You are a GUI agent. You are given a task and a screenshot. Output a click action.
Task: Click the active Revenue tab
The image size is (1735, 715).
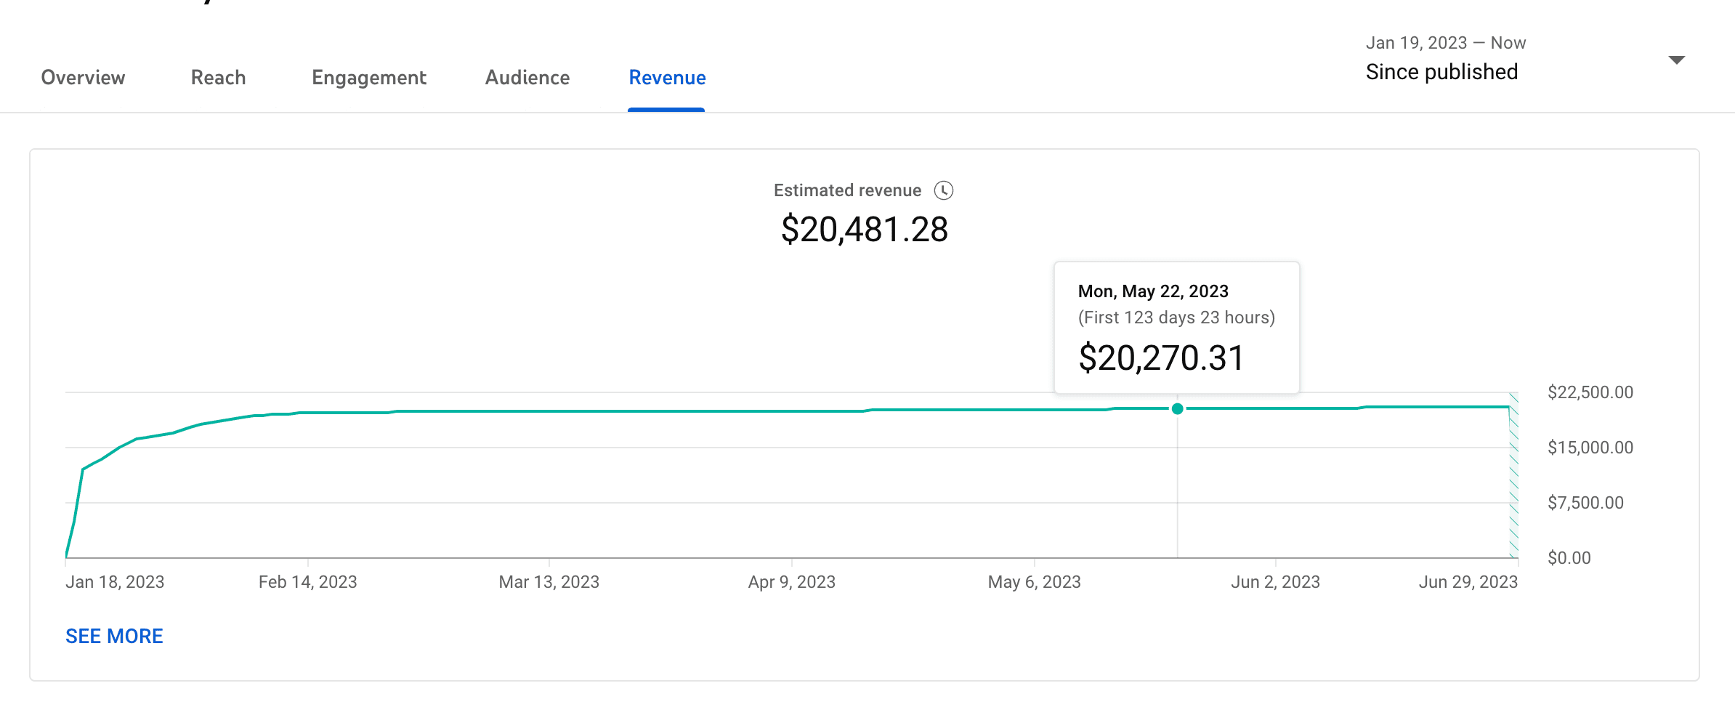666,78
